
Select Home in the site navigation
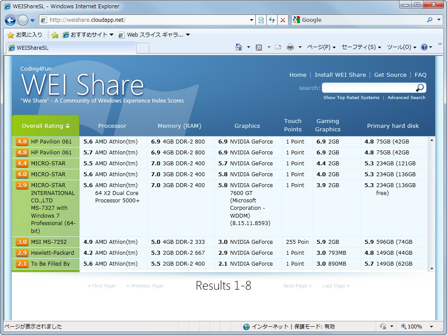pos(298,75)
